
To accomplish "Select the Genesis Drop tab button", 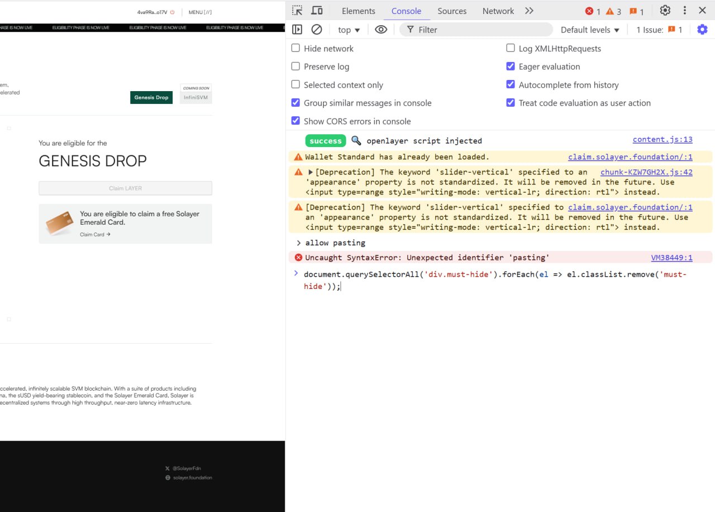I will (151, 97).
